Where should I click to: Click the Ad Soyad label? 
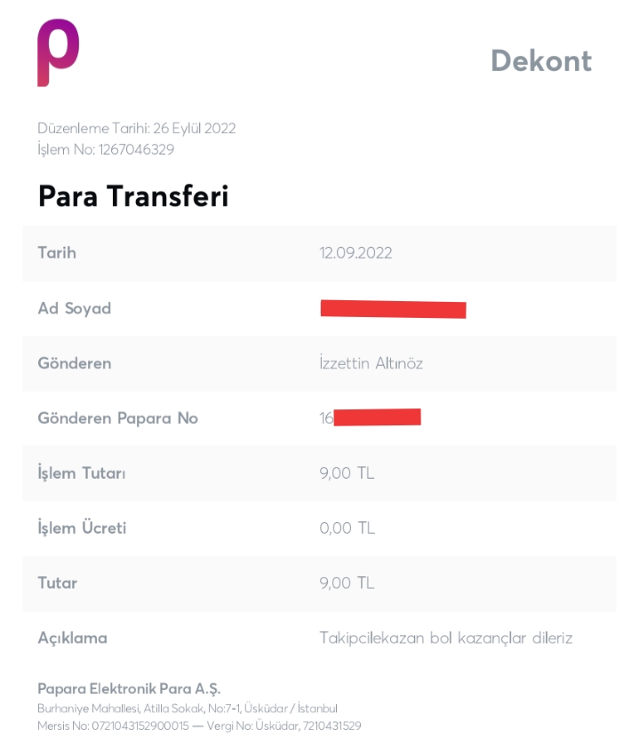pyautogui.click(x=75, y=308)
